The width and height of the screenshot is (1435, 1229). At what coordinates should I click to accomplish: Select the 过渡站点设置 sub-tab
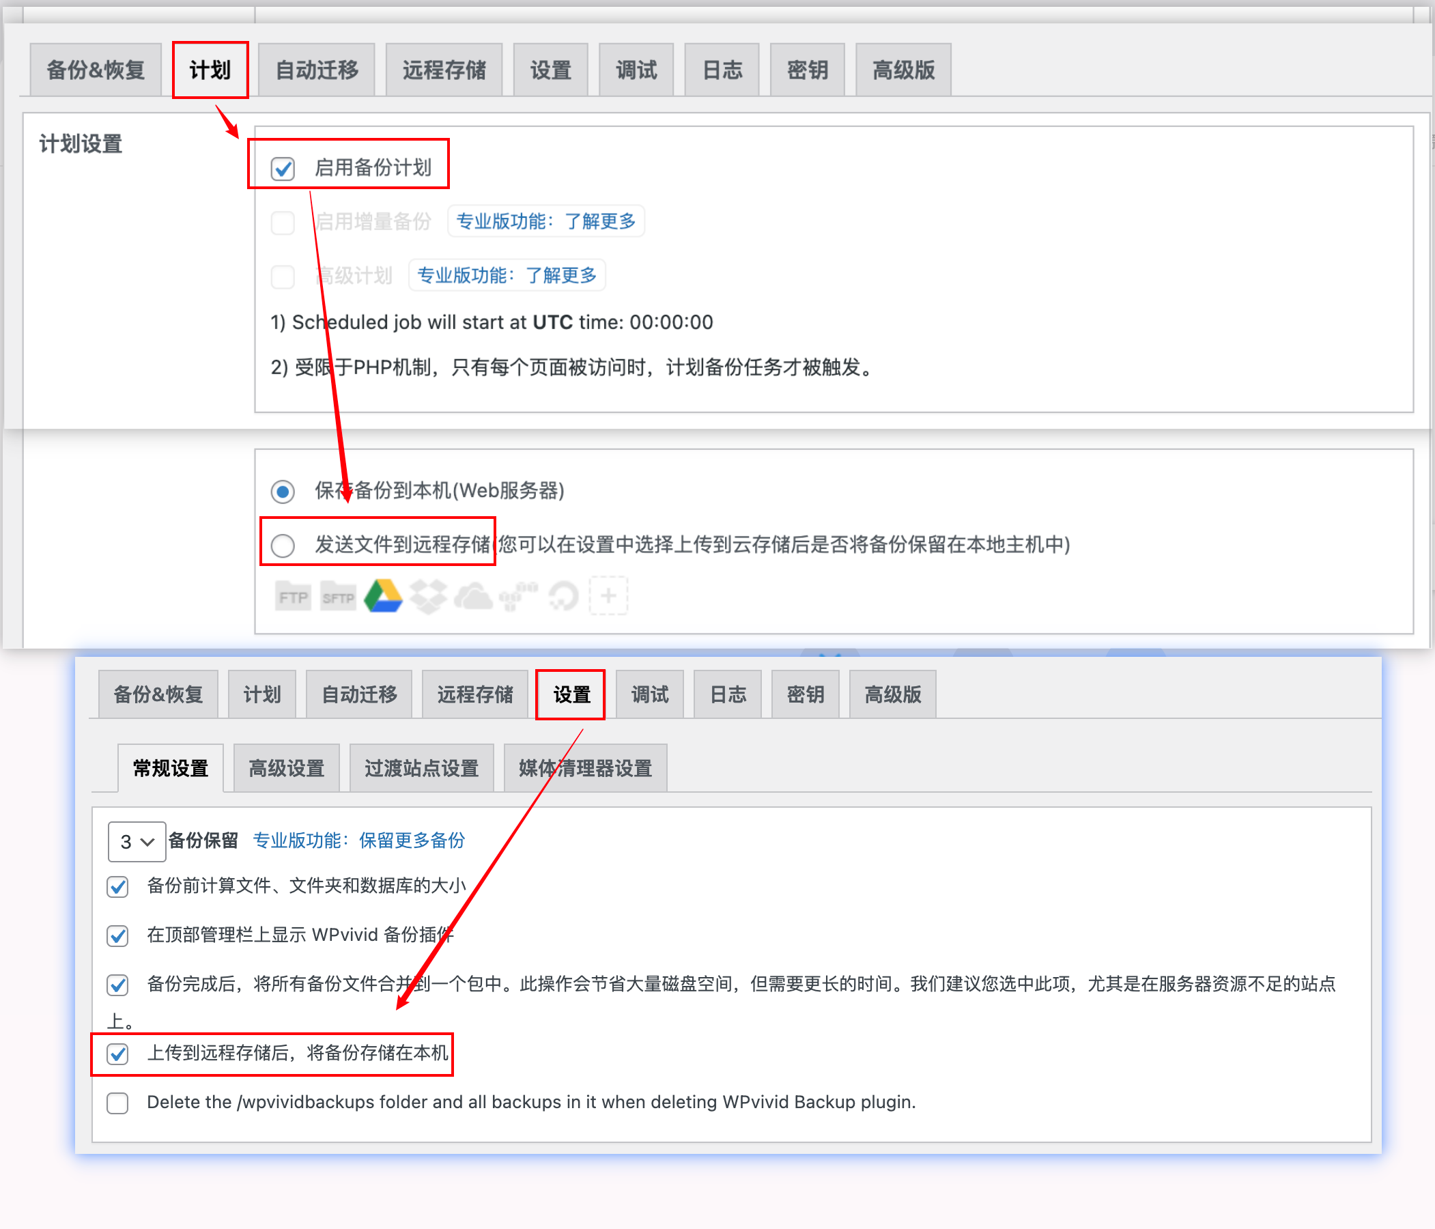coord(422,768)
